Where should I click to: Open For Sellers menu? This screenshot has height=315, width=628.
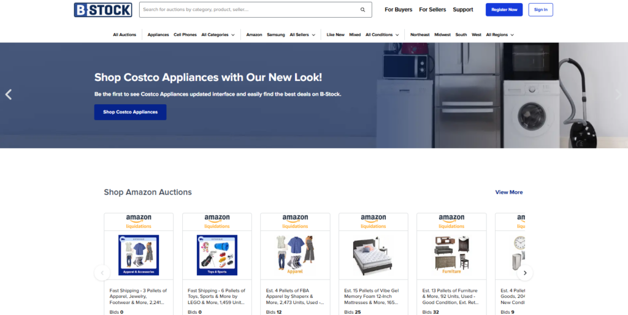click(432, 10)
